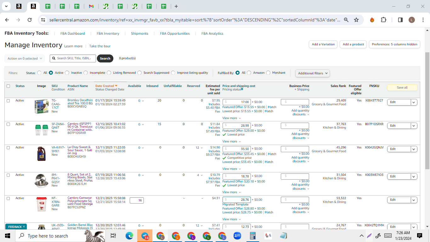Select the Improve listing quality radio
Screen dimensions: 430x242
(x=173, y=73)
